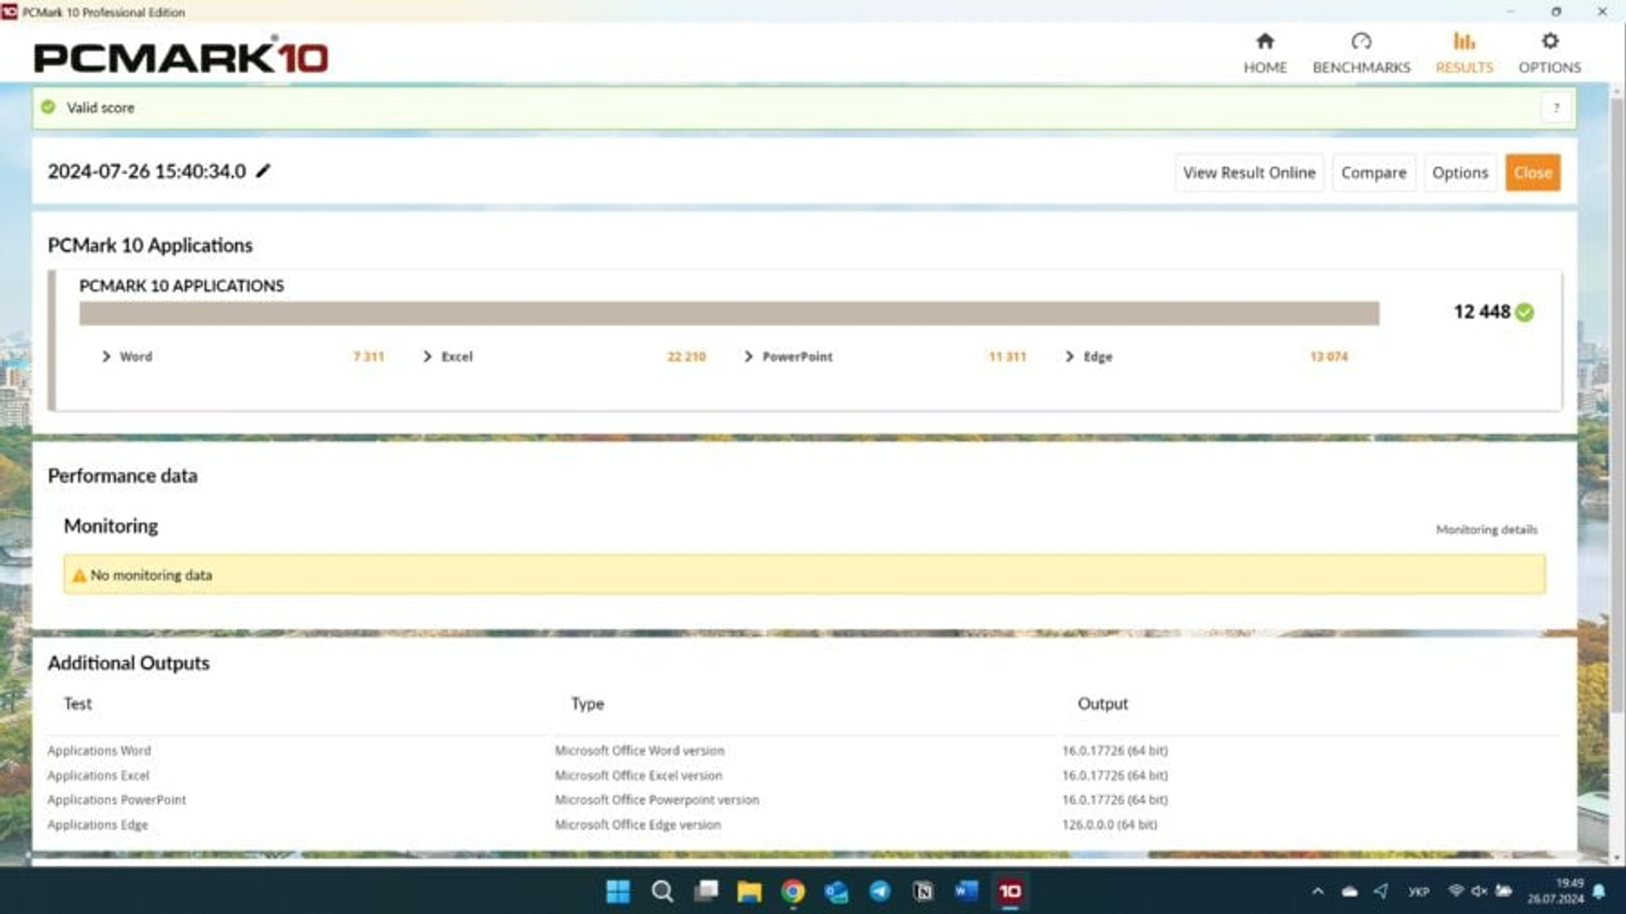Click the Word score value 7 311
Viewport: 1626px width, 914px height.
pos(368,357)
